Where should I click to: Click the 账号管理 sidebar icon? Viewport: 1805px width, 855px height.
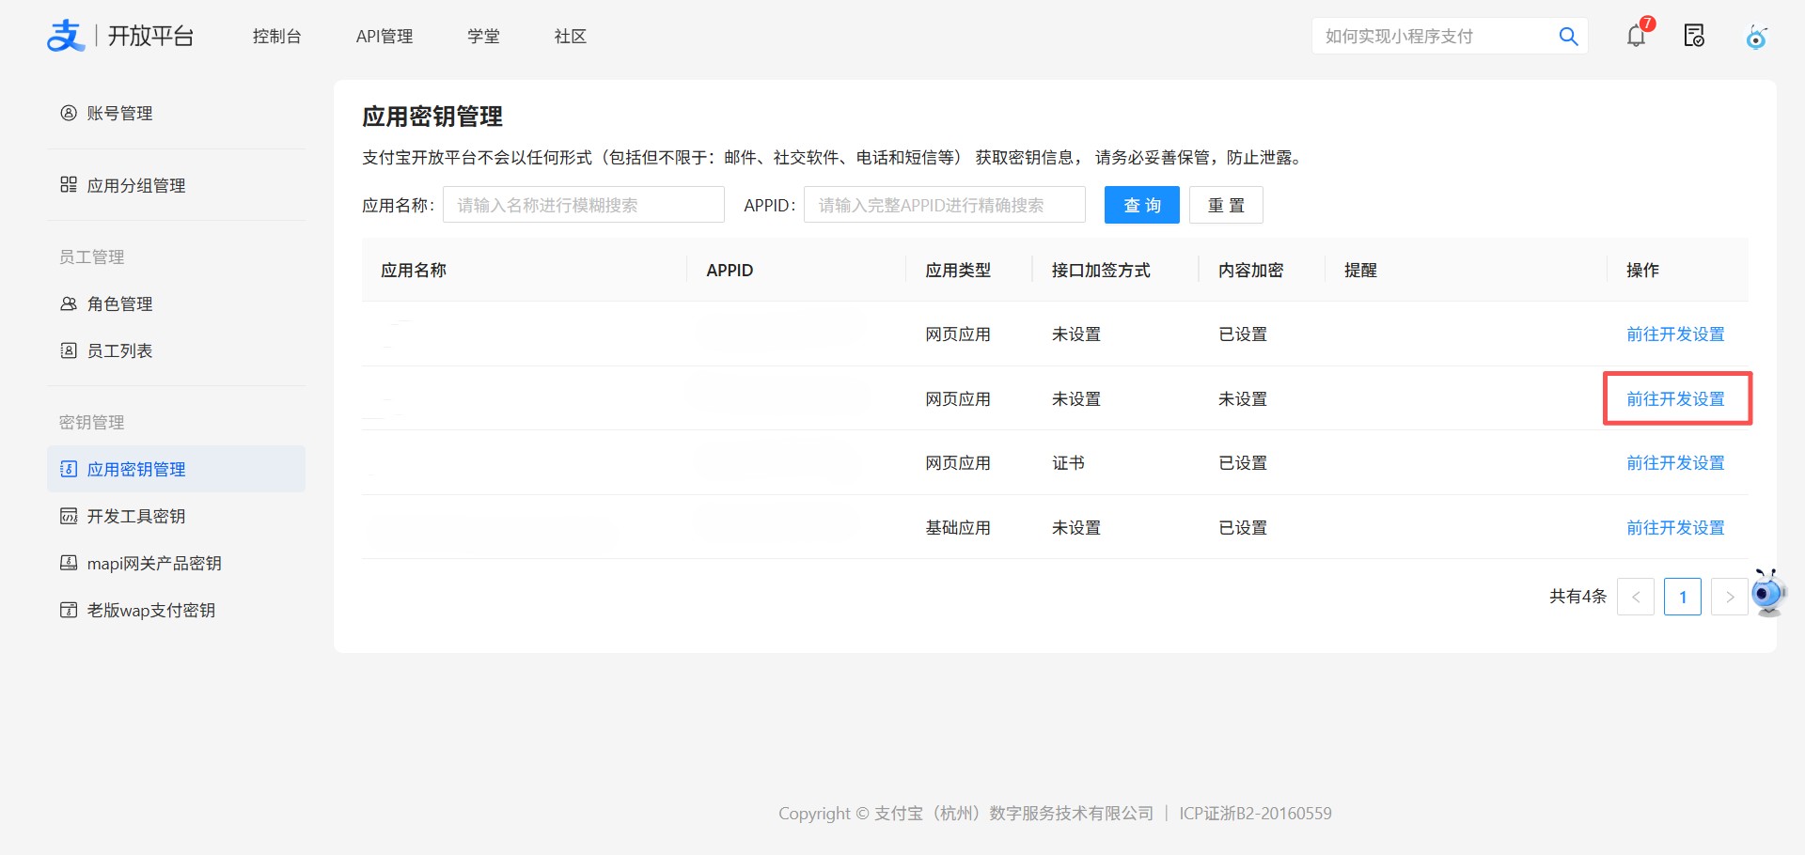(x=69, y=113)
